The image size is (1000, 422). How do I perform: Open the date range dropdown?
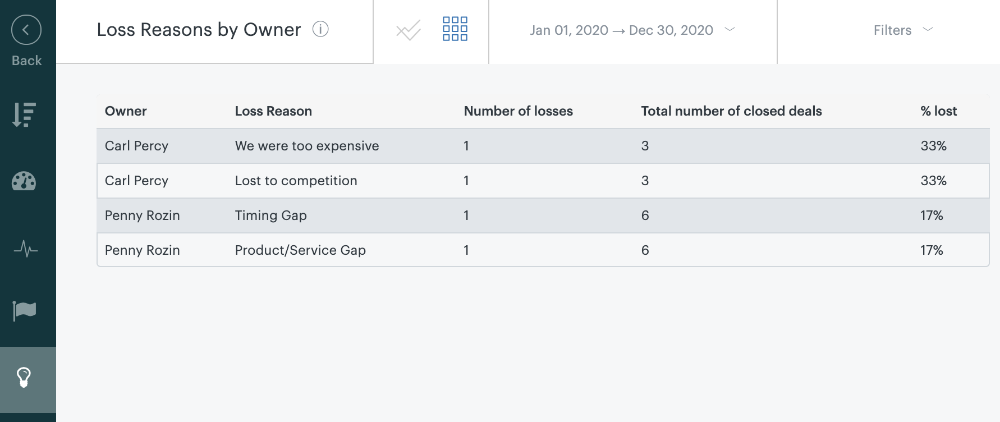coord(632,30)
